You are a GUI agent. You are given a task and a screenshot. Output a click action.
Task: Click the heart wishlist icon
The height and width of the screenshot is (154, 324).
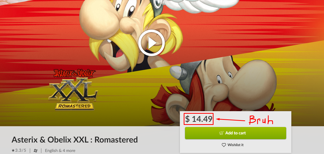[224, 145]
